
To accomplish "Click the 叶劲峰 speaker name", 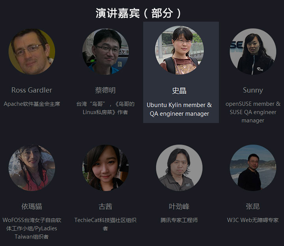I will (179, 206).
